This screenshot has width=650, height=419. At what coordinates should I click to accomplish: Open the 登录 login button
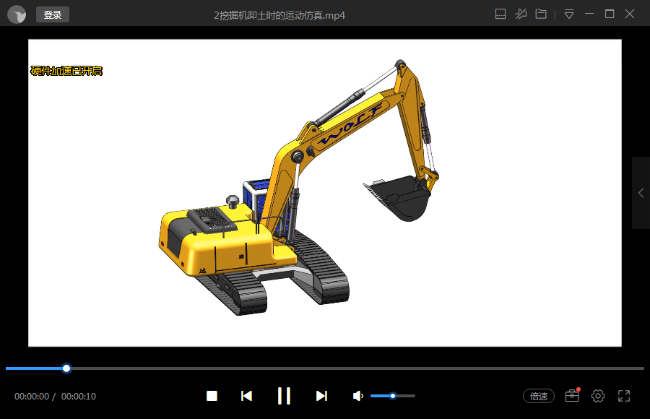click(53, 14)
